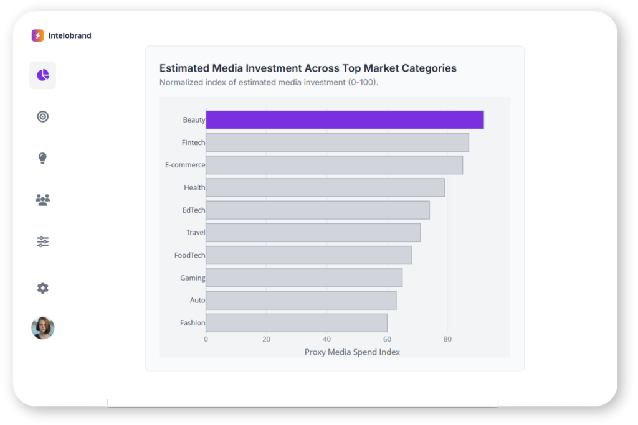Screen dimensions: 638x425
Task: Select the purple Beauty bar
Action: coord(345,120)
